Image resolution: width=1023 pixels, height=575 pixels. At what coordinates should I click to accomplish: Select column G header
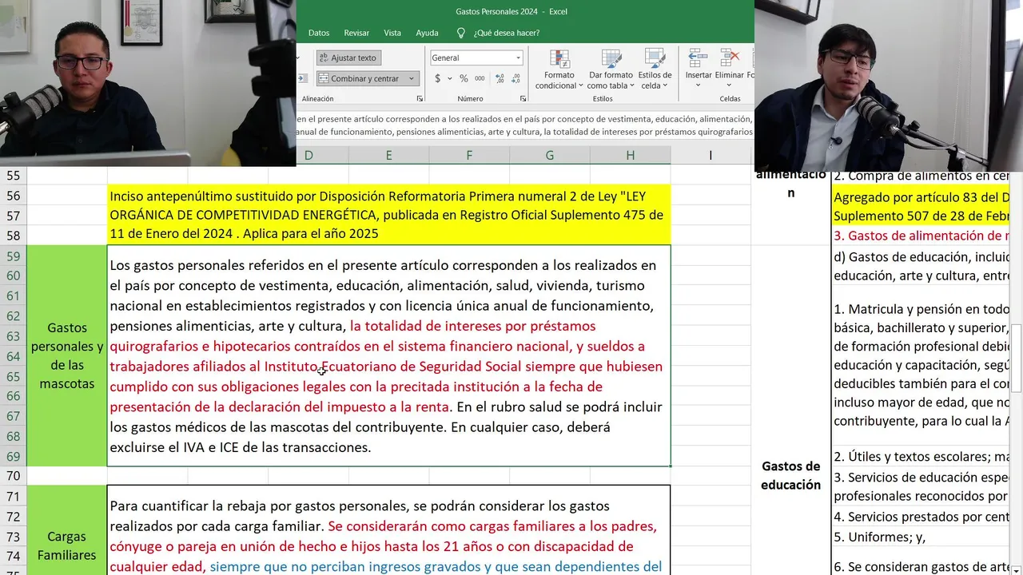(x=550, y=156)
